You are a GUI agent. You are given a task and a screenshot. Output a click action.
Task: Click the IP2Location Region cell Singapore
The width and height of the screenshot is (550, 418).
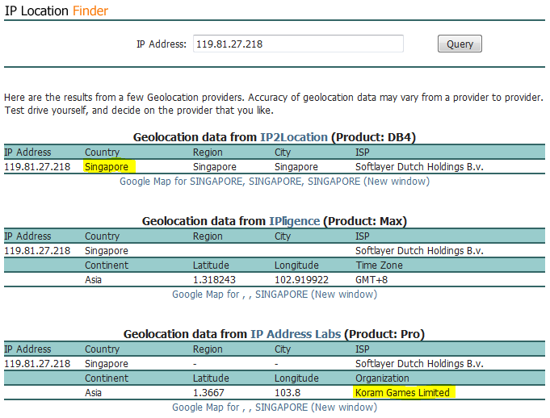(215, 167)
